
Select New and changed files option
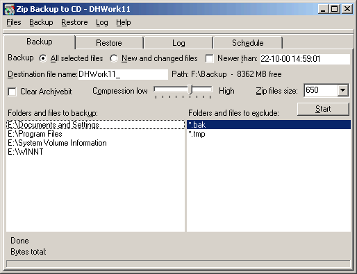click(x=114, y=58)
